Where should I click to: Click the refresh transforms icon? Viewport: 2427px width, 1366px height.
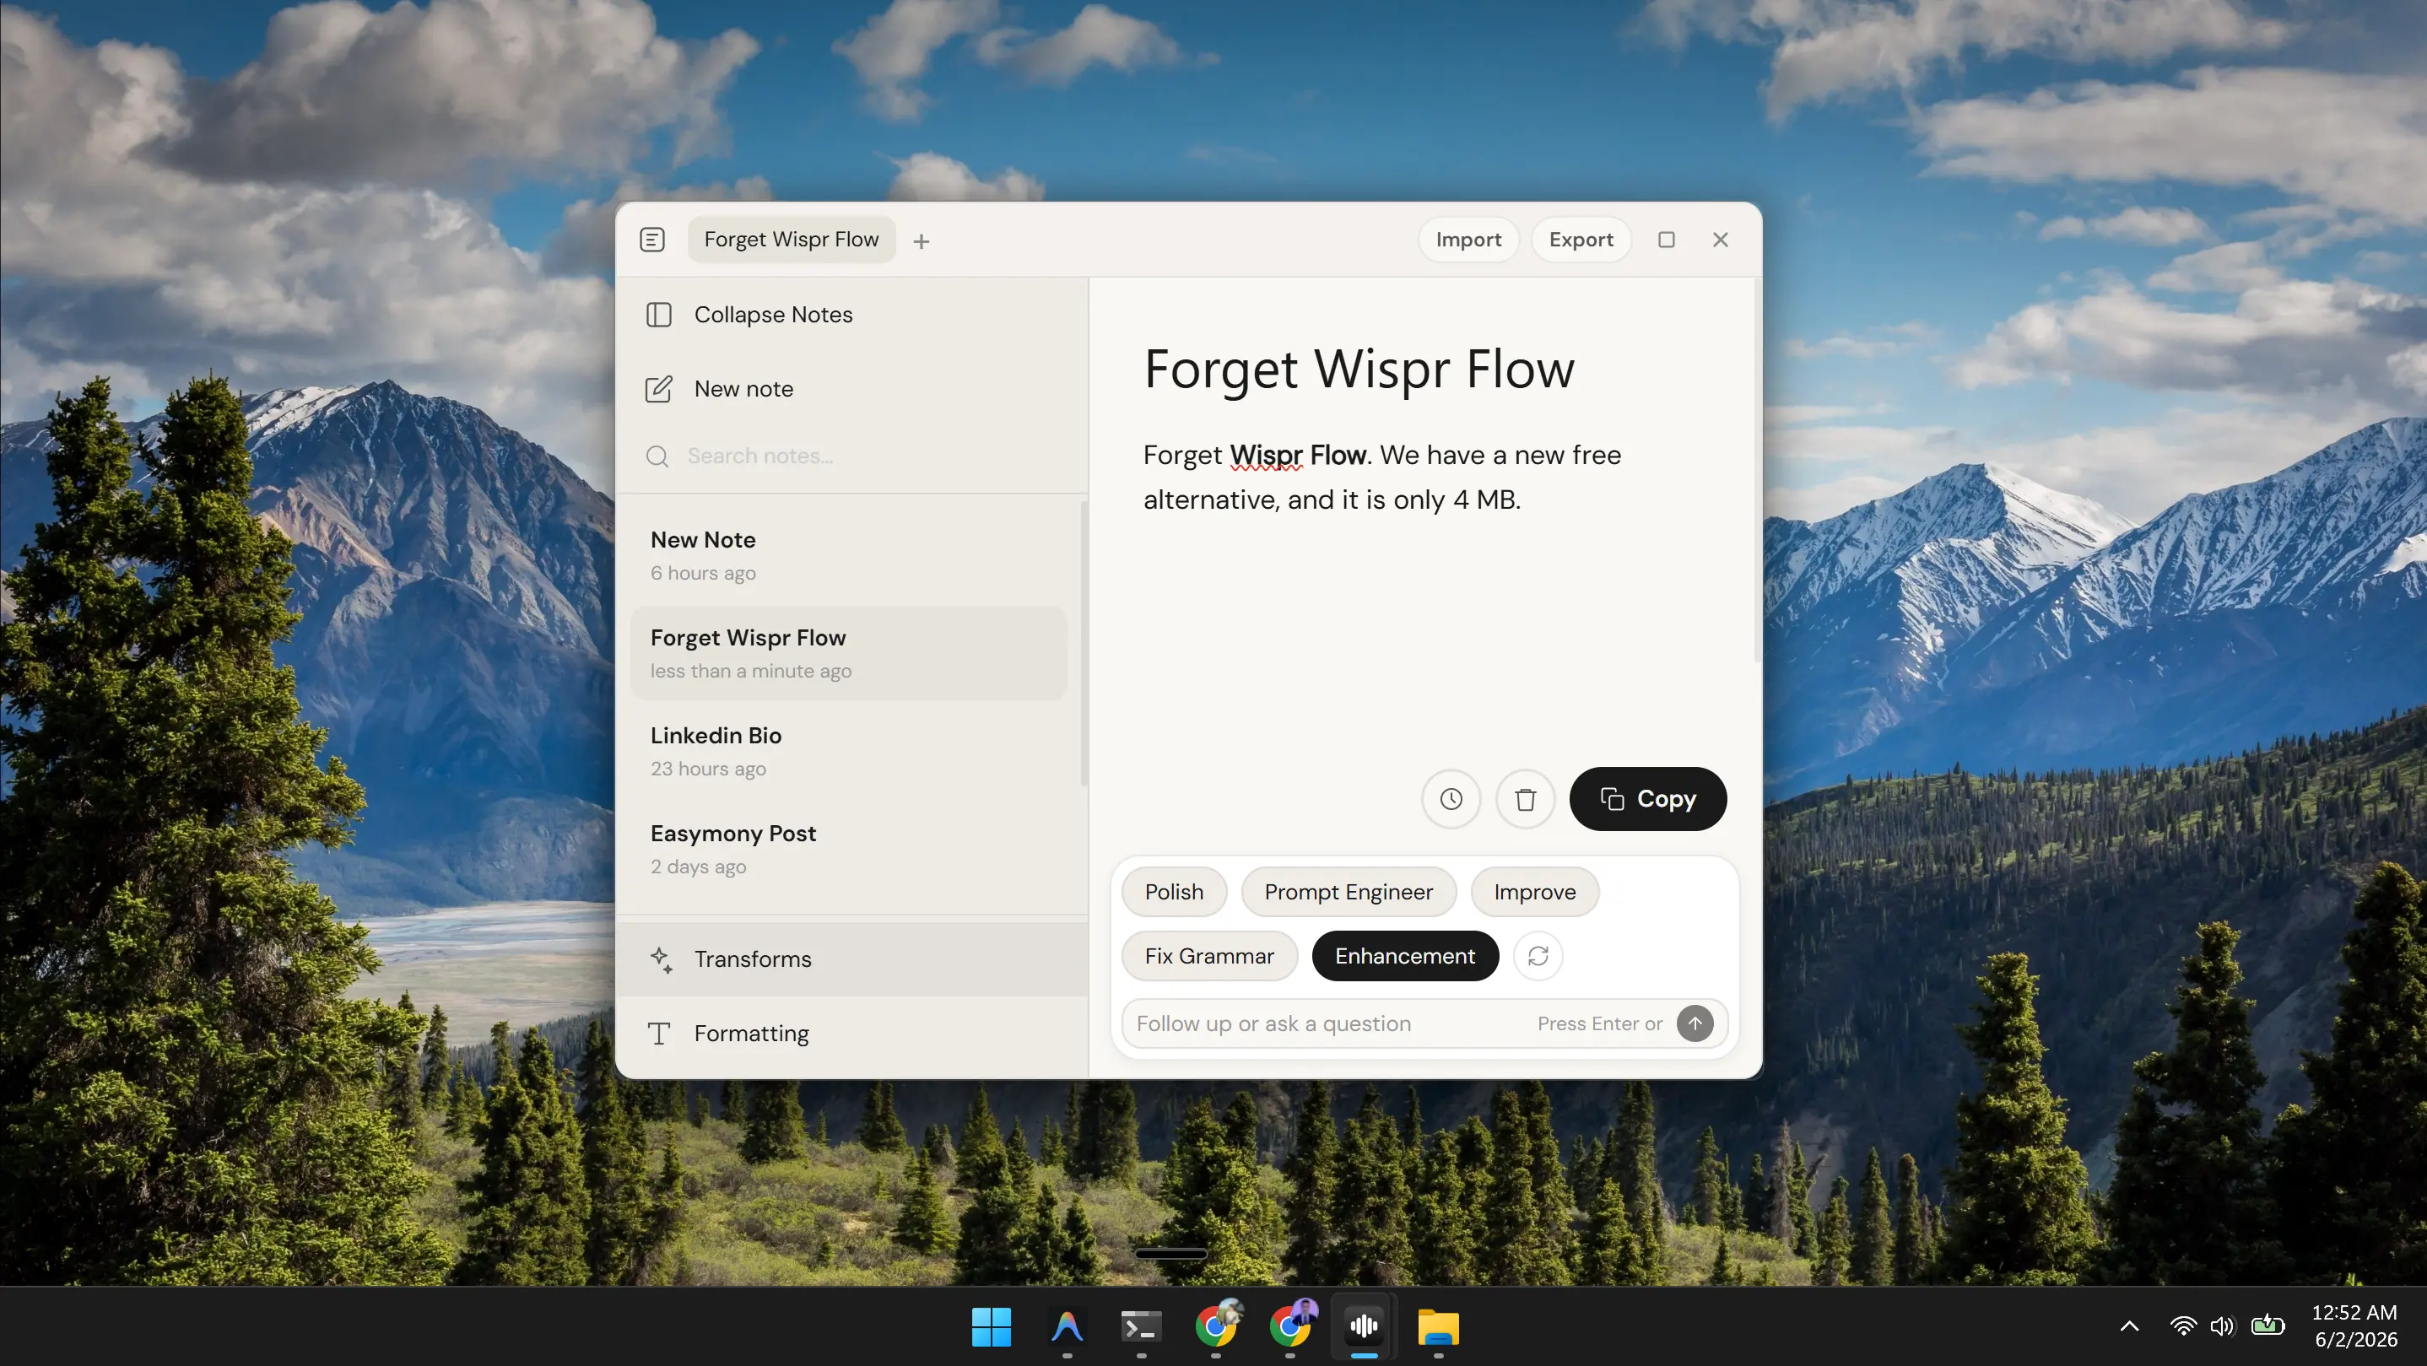[1538, 956]
